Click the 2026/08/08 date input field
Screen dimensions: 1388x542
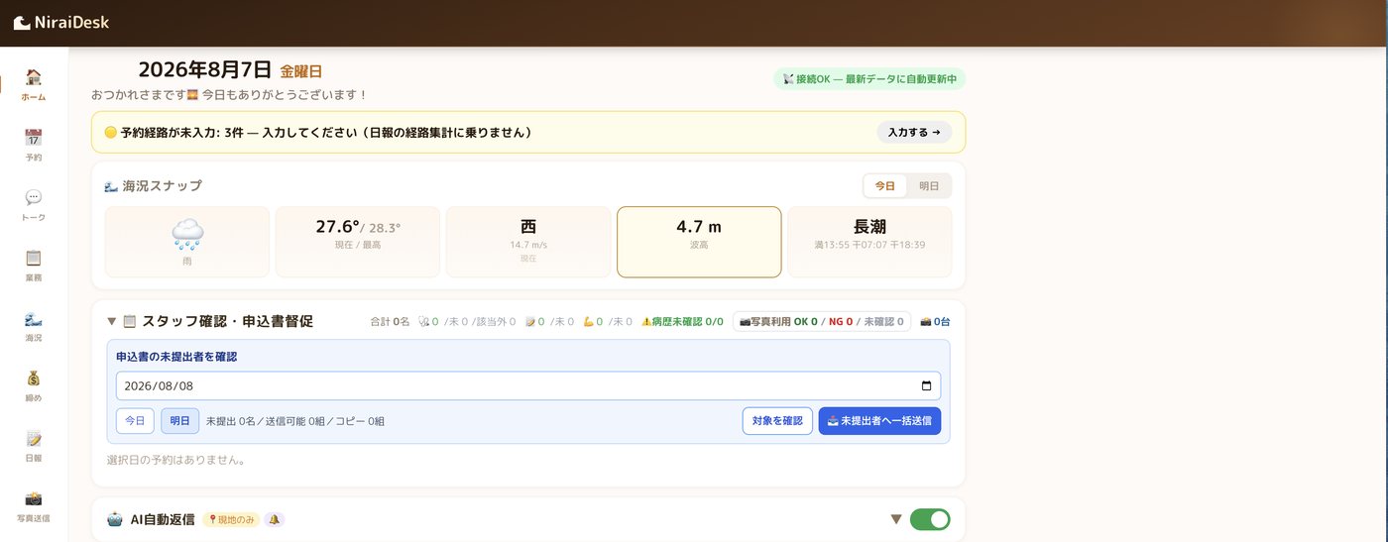pyautogui.click(x=528, y=385)
